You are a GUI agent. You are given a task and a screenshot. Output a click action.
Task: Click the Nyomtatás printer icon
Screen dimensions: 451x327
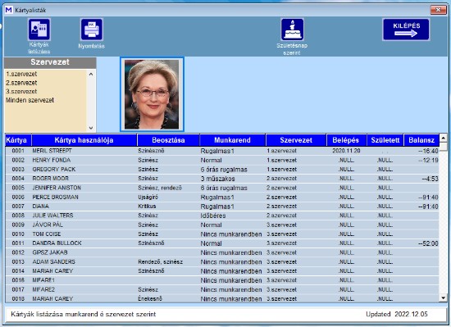click(x=92, y=30)
